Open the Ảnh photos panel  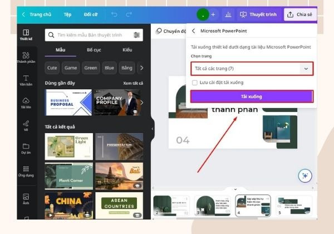coord(26,199)
